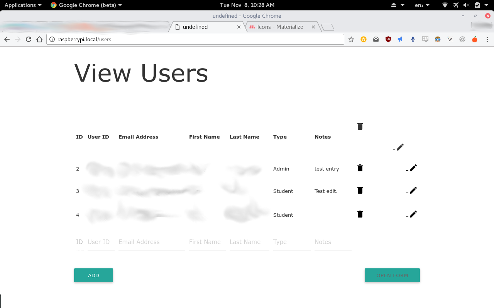Click the face with glasses extension icon
This screenshot has height=308, width=494.
coord(438,39)
